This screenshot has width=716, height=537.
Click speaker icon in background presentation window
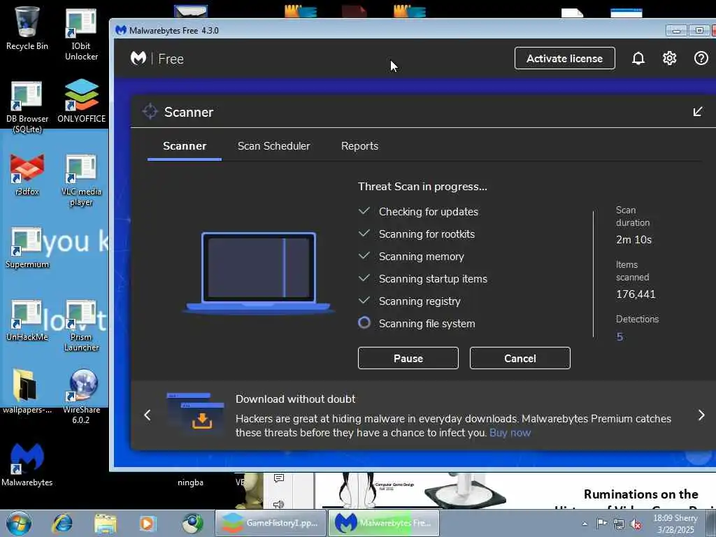pyautogui.click(x=278, y=504)
